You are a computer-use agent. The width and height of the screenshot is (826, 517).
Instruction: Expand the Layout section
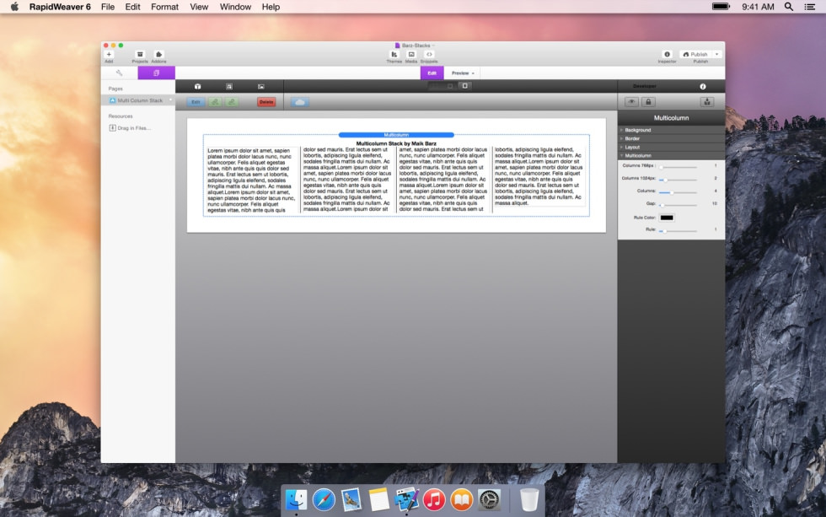tap(671, 147)
